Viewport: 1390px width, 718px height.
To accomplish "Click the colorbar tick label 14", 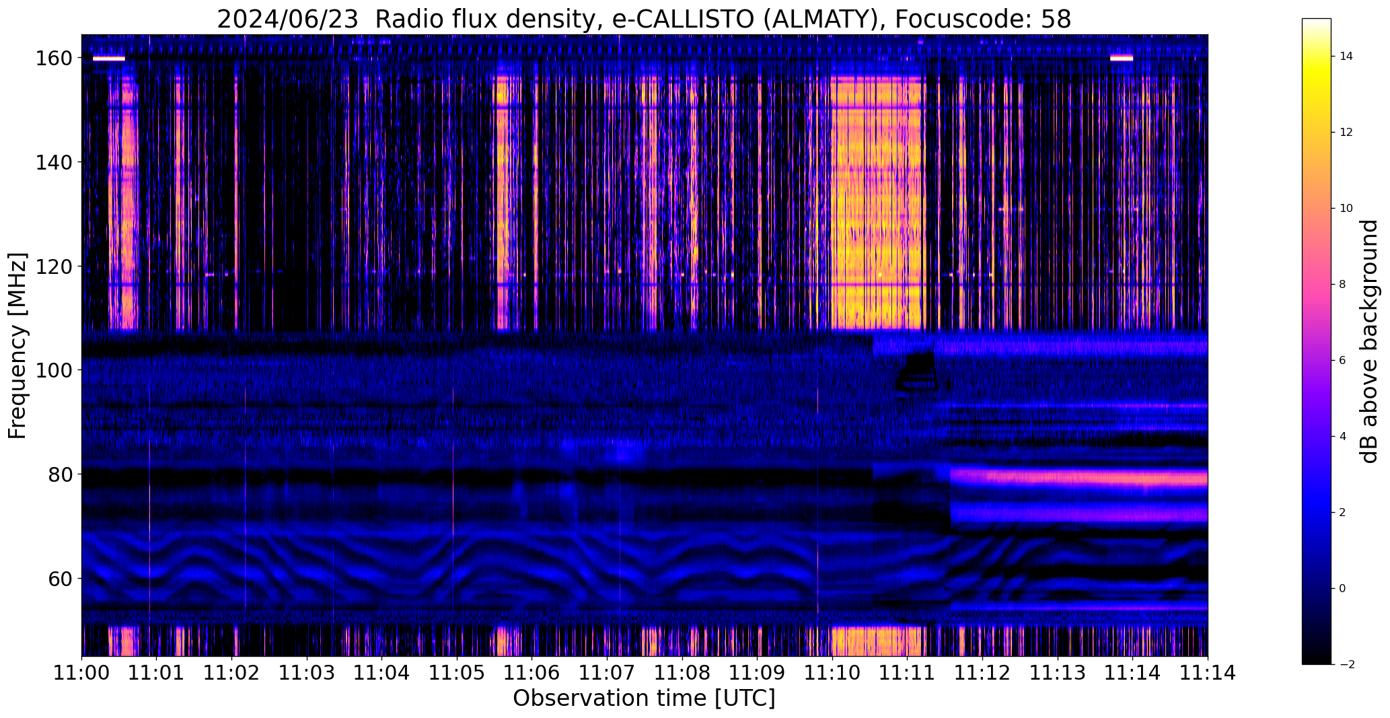I will point(1346,57).
